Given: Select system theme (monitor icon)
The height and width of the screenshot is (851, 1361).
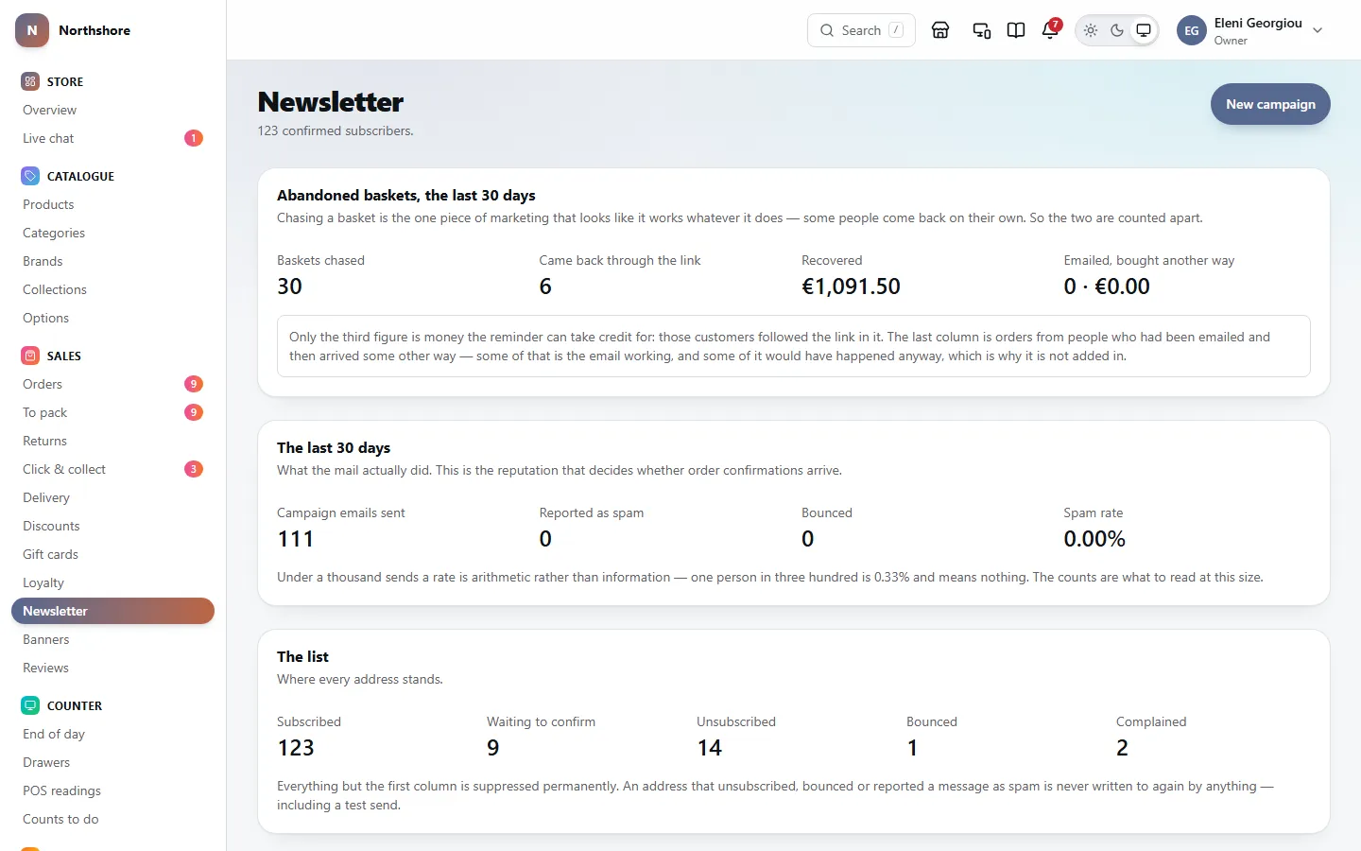Looking at the screenshot, I should [1144, 30].
